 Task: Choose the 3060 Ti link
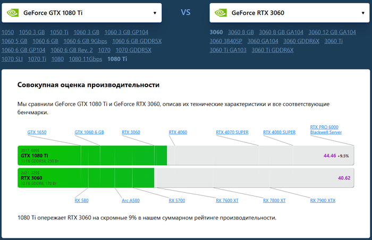point(334,41)
